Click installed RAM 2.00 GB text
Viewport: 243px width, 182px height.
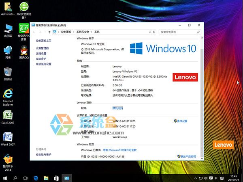(x=117, y=85)
